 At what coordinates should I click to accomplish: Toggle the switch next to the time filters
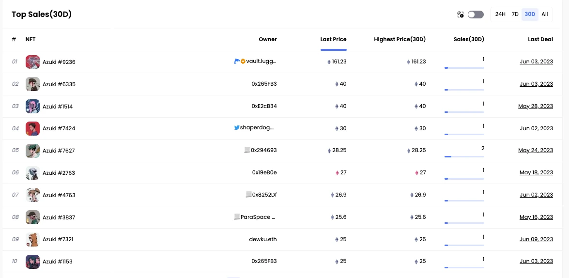pyautogui.click(x=476, y=15)
